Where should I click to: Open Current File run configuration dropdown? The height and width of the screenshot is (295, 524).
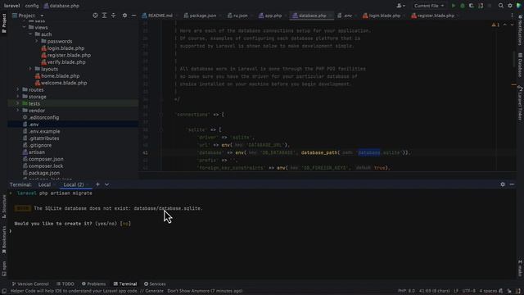[429, 6]
